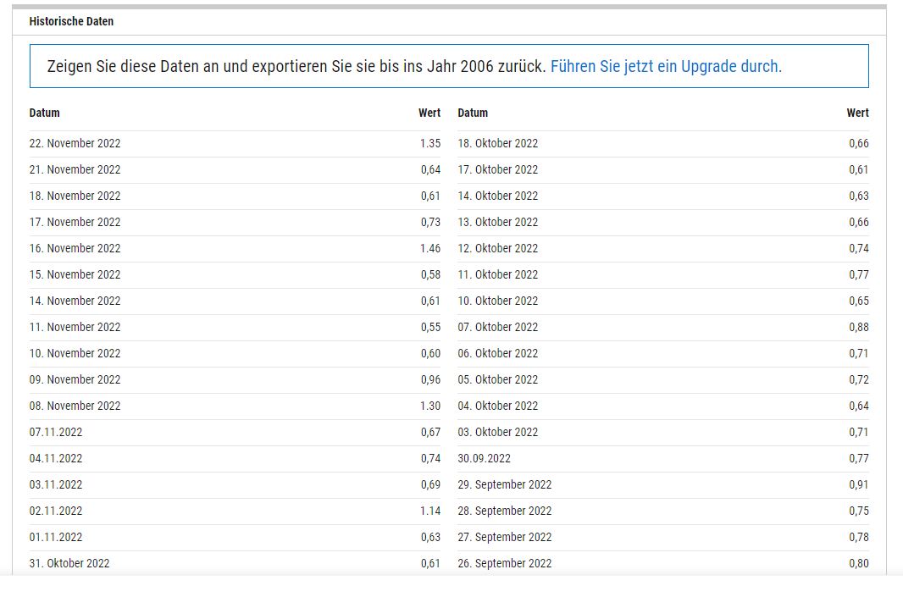Click the upgrade notice banner text

[x=296, y=66]
